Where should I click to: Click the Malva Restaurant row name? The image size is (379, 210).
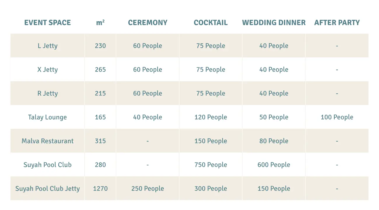[48, 141]
